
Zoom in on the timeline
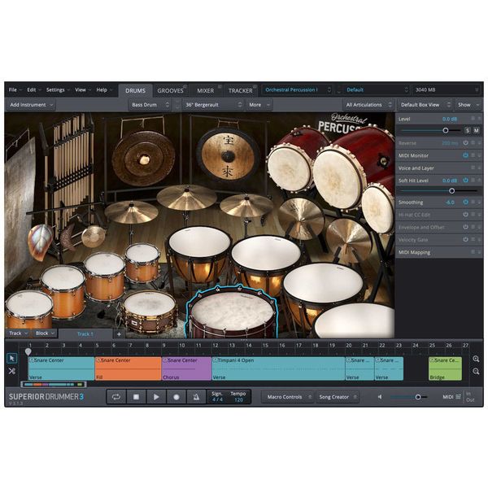tap(476, 359)
